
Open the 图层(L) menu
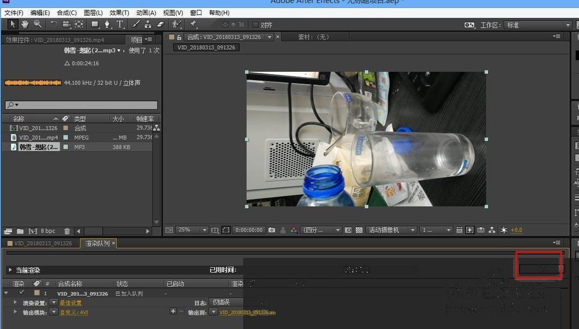pyautogui.click(x=93, y=13)
